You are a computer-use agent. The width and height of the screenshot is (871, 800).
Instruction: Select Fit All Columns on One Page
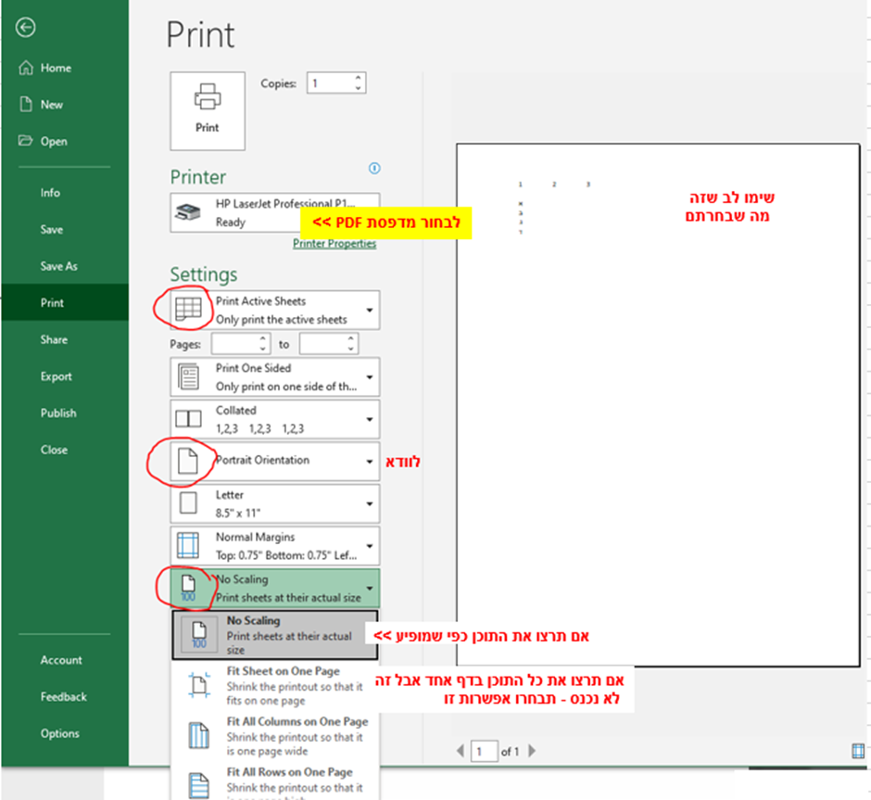[275, 736]
